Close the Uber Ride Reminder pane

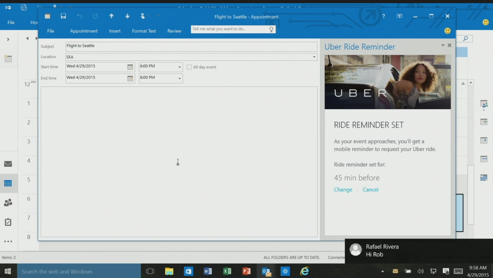[449, 45]
